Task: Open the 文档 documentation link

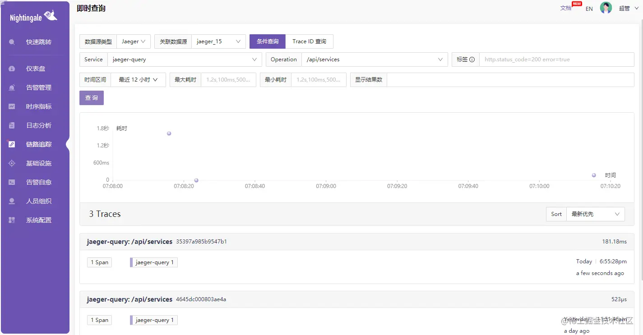Action: coord(566,8)
